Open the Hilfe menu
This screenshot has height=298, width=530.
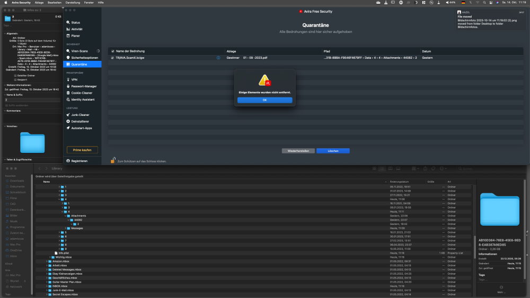click(101, 2)
